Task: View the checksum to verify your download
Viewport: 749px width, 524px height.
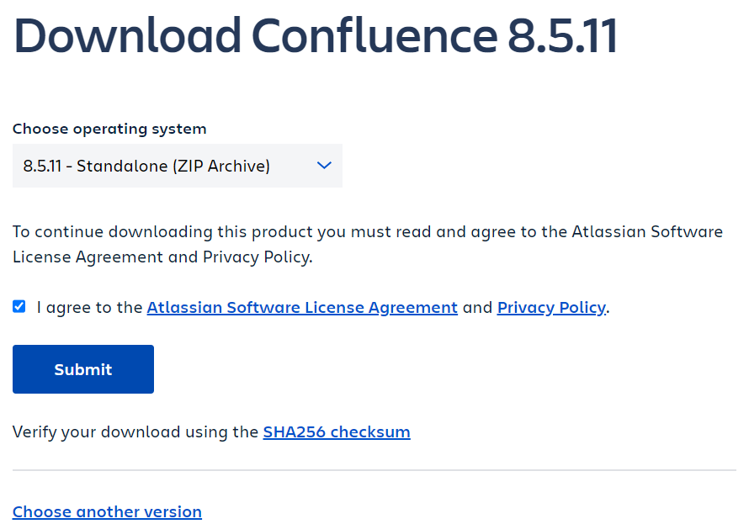Action: pyautogui.click(x=337, y=431)
